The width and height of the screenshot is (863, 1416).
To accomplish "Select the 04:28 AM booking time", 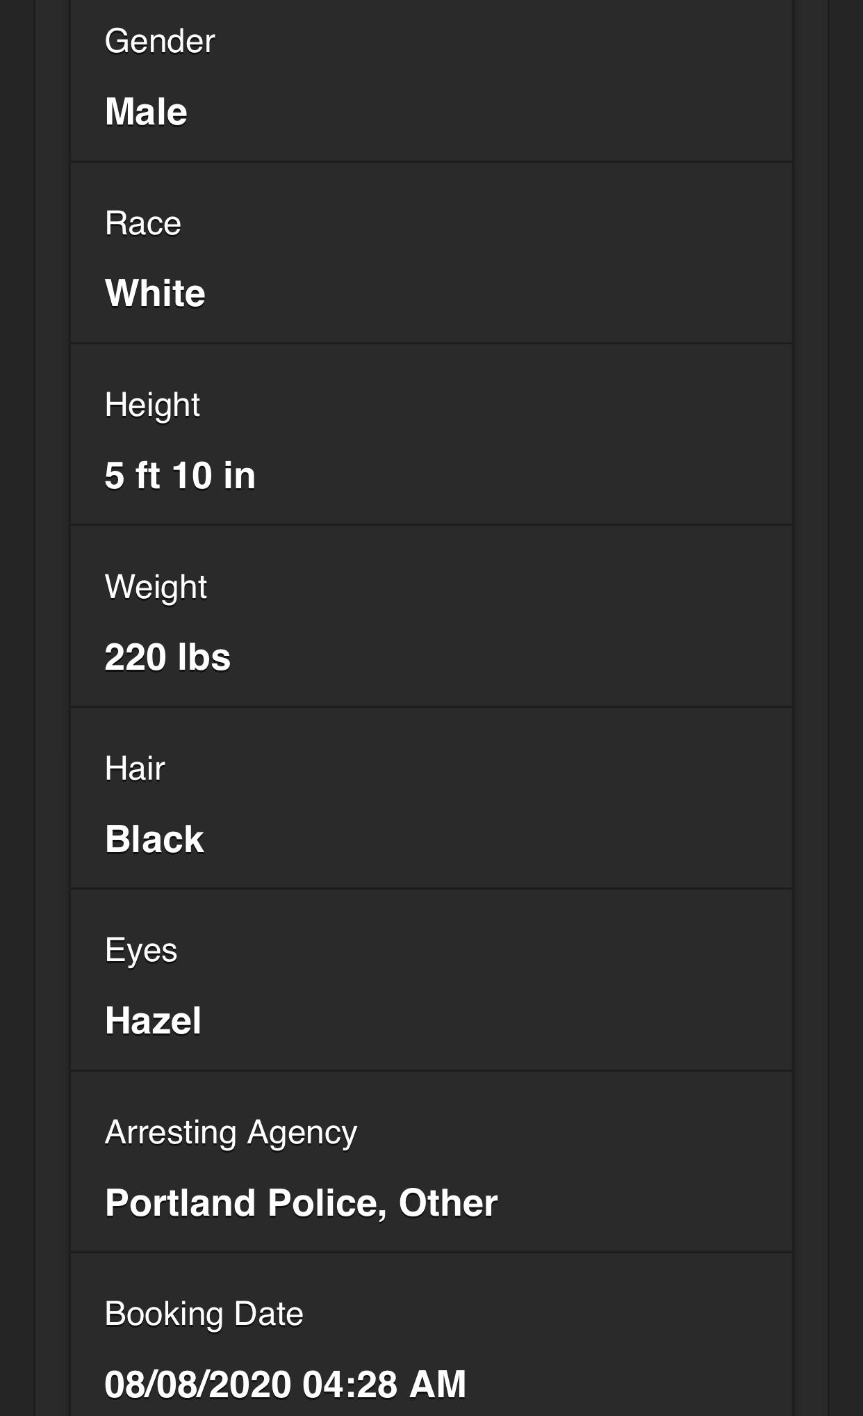I will coord(384,1384).
